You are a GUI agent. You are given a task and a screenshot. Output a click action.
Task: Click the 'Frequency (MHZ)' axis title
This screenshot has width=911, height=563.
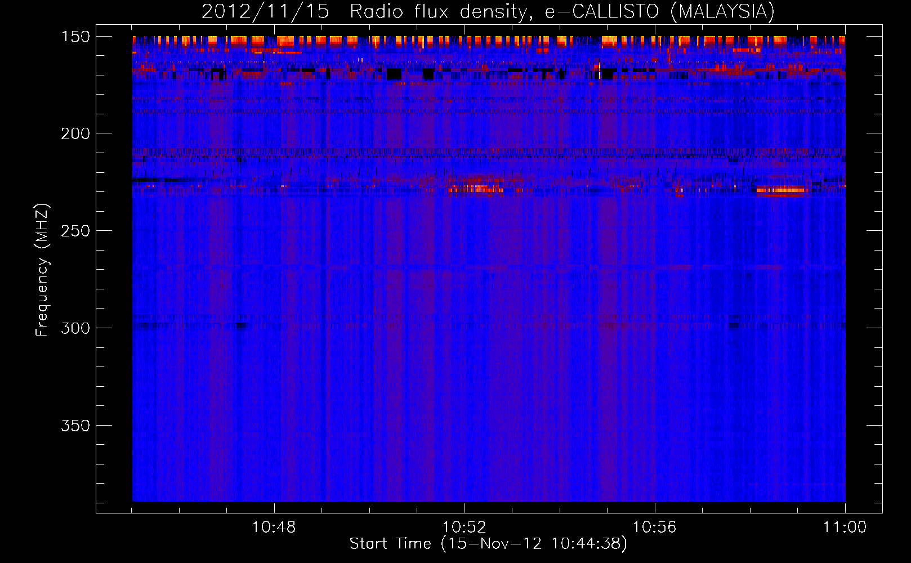click(x=42, y=270)
